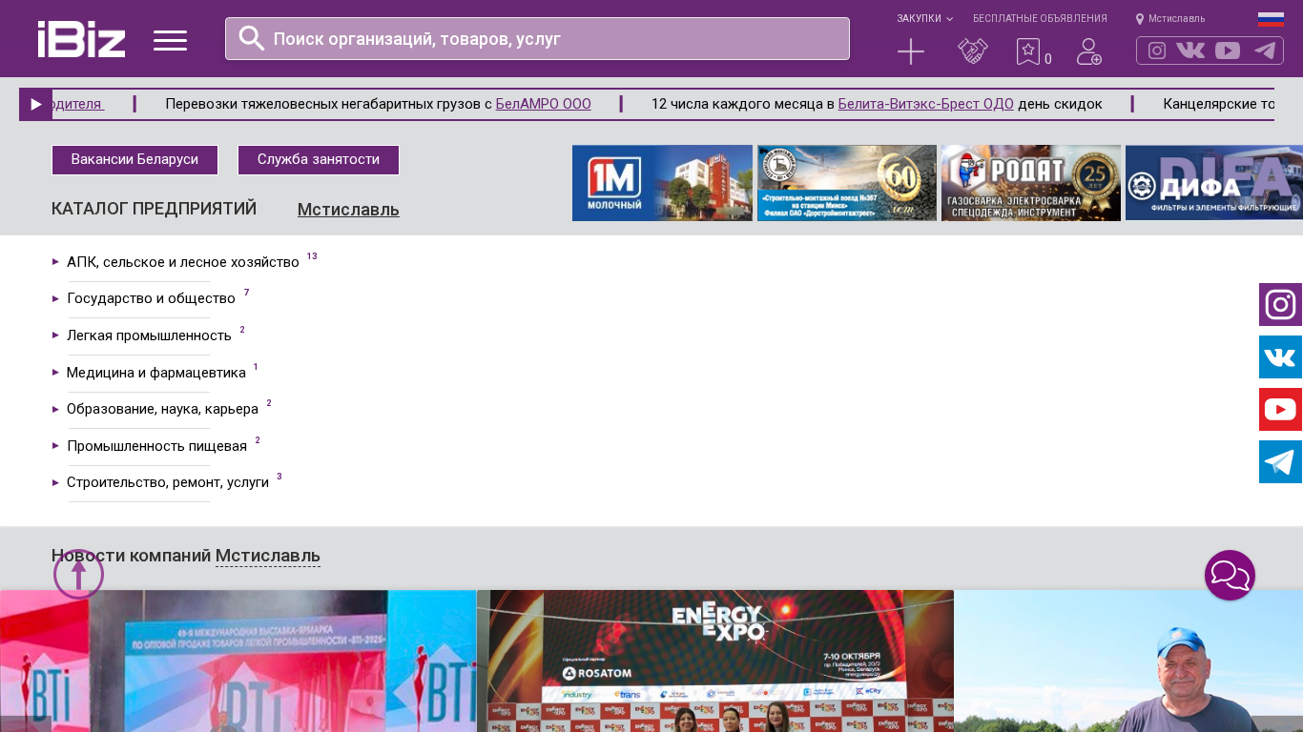Expand АПК, сельское и лесное хозяйство

[x=183, y=262]
